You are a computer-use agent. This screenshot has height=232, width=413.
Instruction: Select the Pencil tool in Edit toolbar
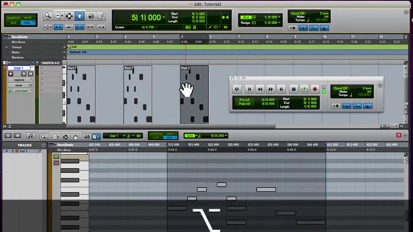tap(101, 15)
